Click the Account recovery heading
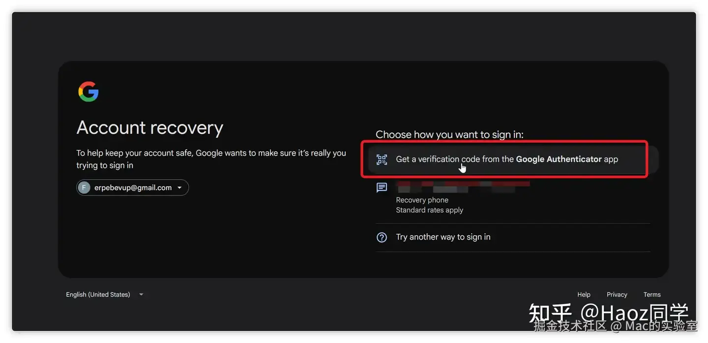 pyautogui.click(x=150, y=127)
